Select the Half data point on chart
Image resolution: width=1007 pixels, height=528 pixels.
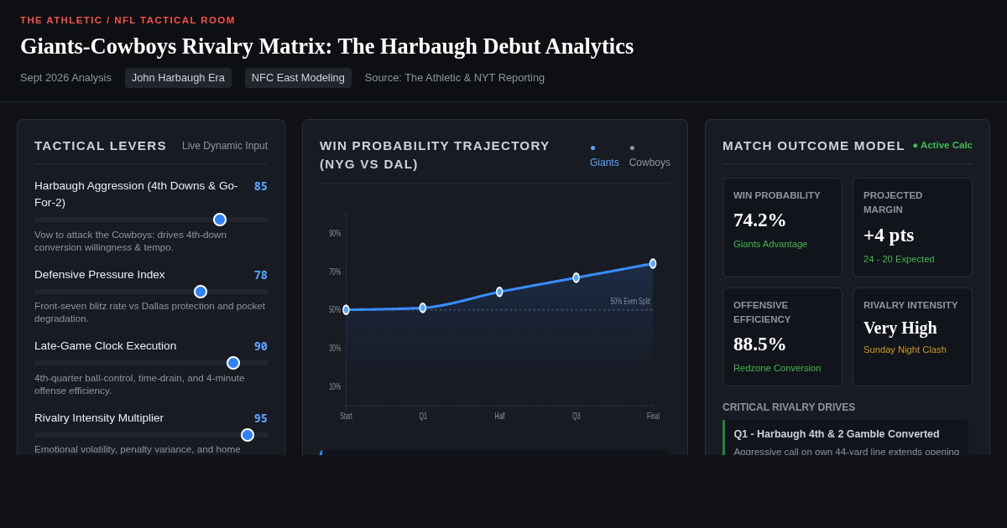click(x=499, y=292)
